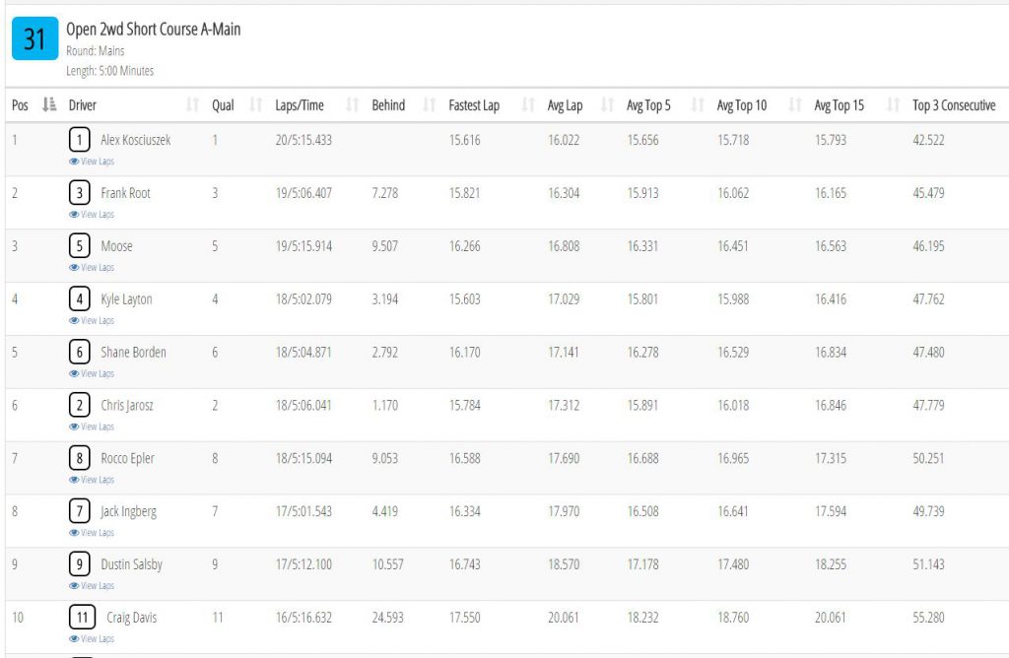Screen dimensions: 1009x658
Task: Click the Behind value 2.792
Action: [x=385, y=352]
